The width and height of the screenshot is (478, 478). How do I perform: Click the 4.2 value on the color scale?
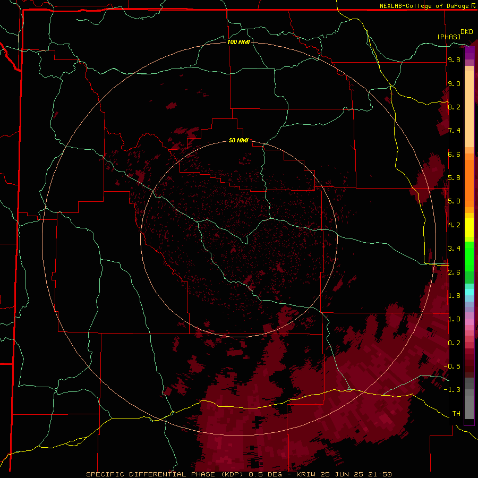454,225
